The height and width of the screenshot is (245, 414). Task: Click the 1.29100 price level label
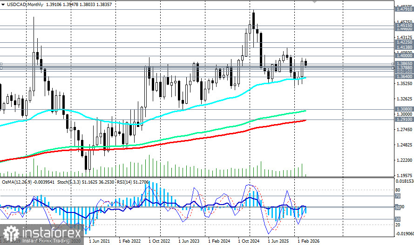click(403, 119)
